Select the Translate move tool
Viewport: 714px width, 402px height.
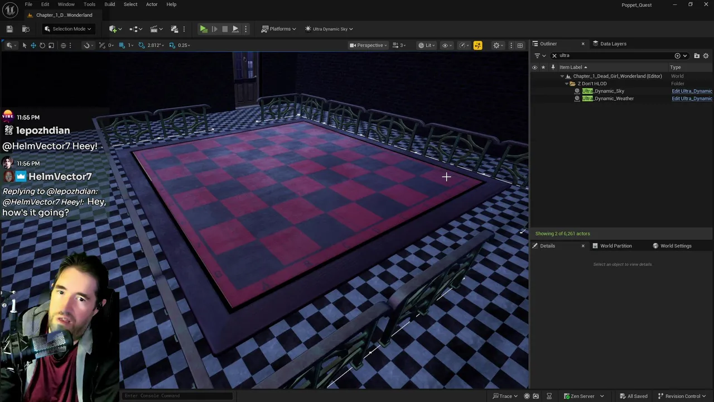(x=33, y=45)
